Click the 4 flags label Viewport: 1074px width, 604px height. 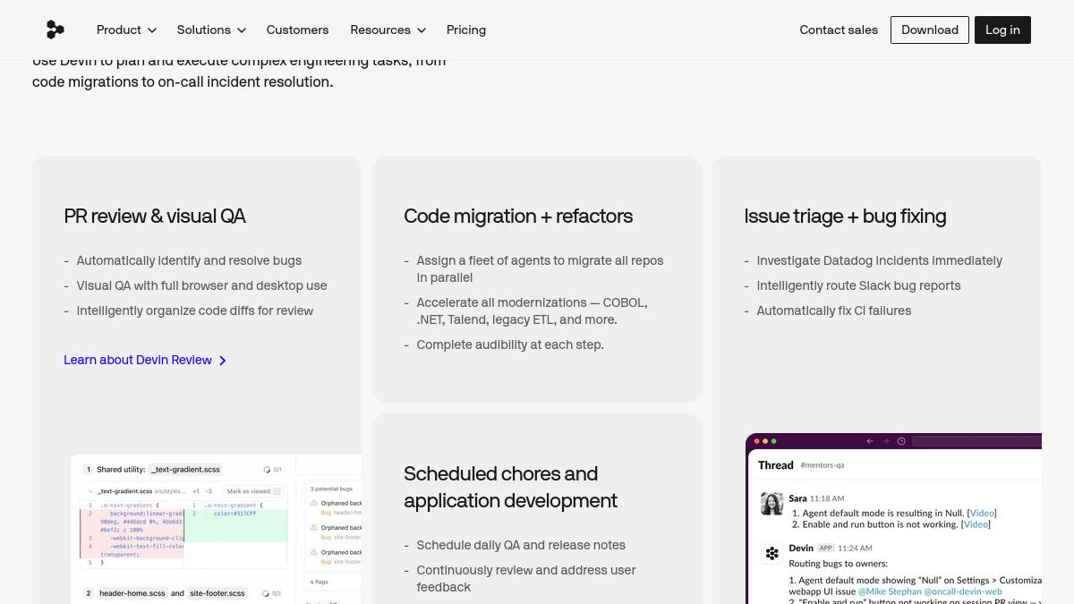point(319,582)
